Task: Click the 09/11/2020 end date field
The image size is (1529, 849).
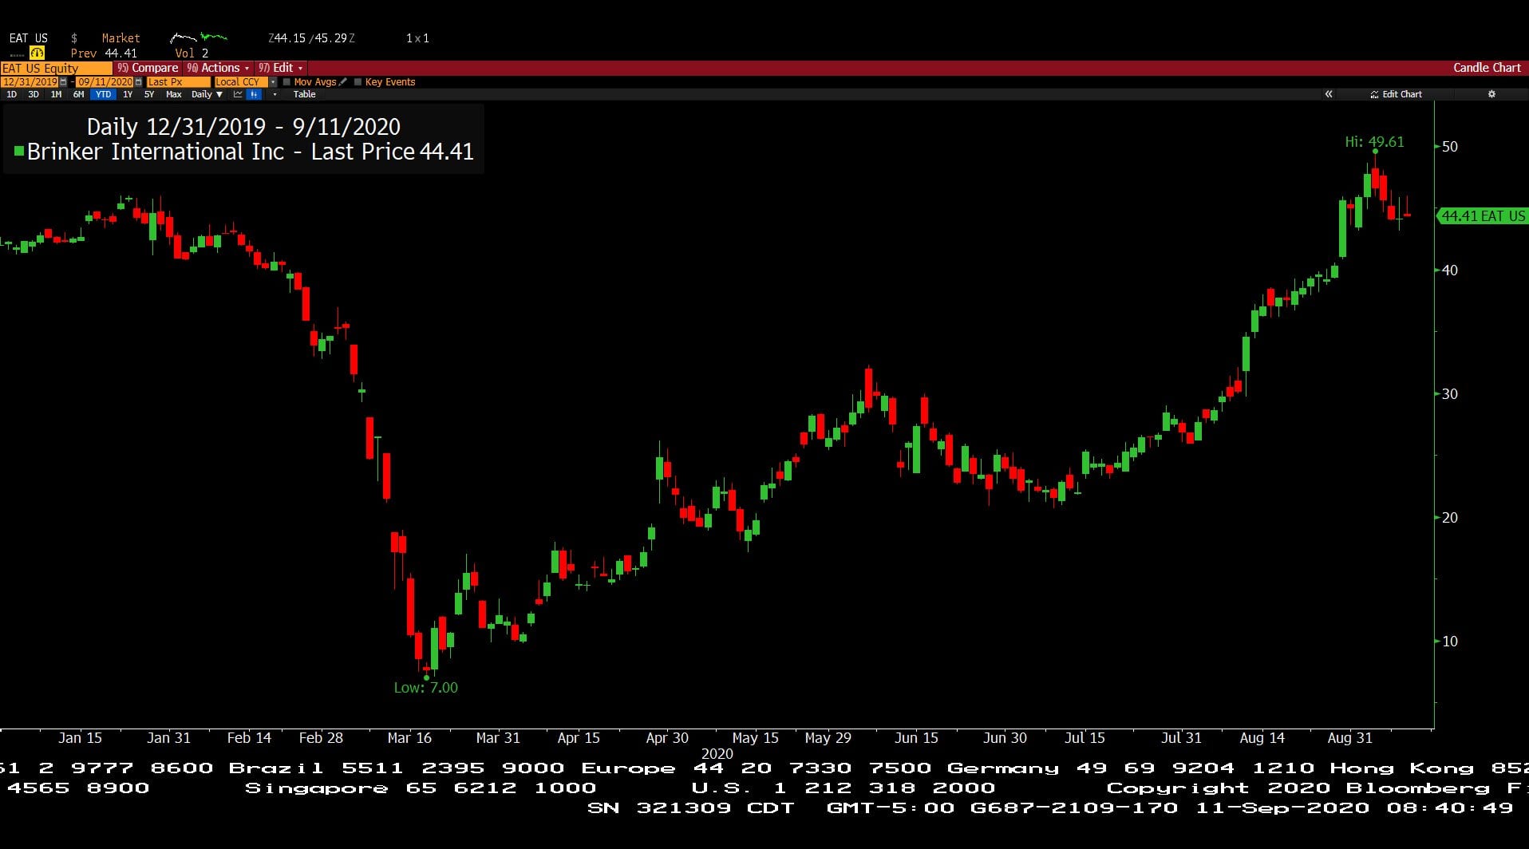Action: coord(105,82)
